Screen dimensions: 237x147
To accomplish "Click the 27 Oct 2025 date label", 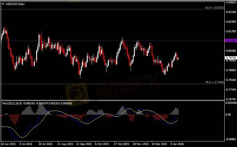I will 121,144.
